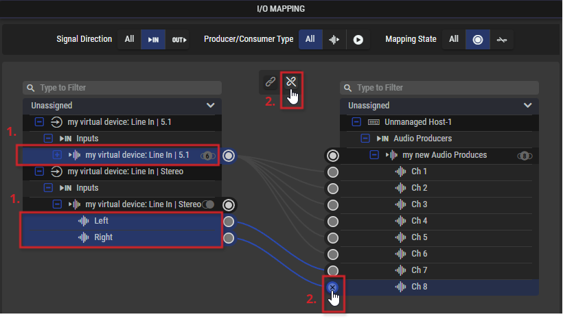Image resolution: width=563 pixels, height=319 pixels.
Task: Click the link mappings chain icon
Action: pos(271,82)
